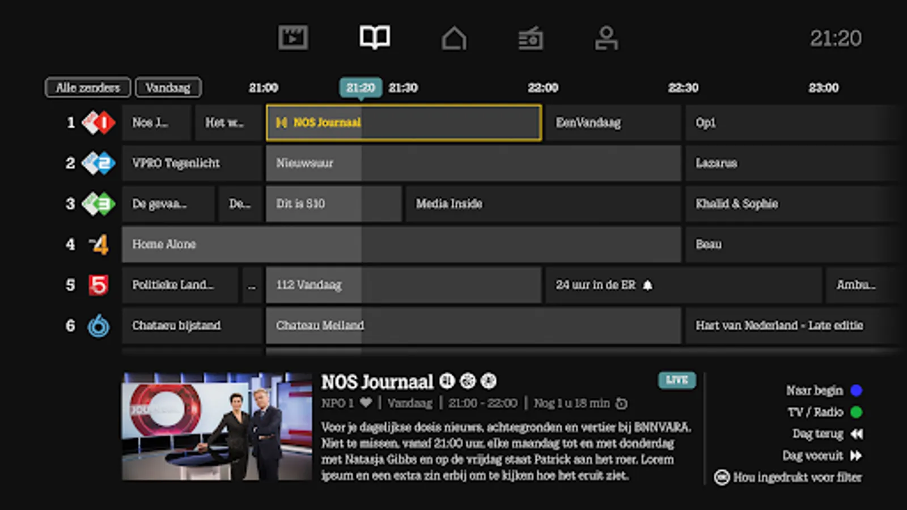The width and height of the screenshot is (907, 510).
Task: Click the OK icon before Hou ingedrukt
Action: coord(722,477)
